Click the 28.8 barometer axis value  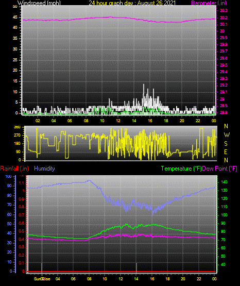coord(224,112)
